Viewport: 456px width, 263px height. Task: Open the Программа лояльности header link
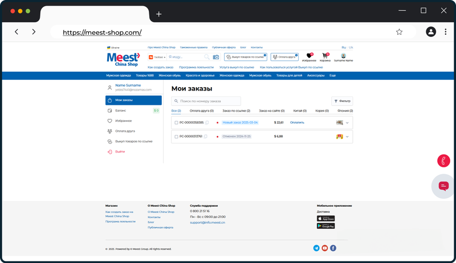[x=196, y=67]
